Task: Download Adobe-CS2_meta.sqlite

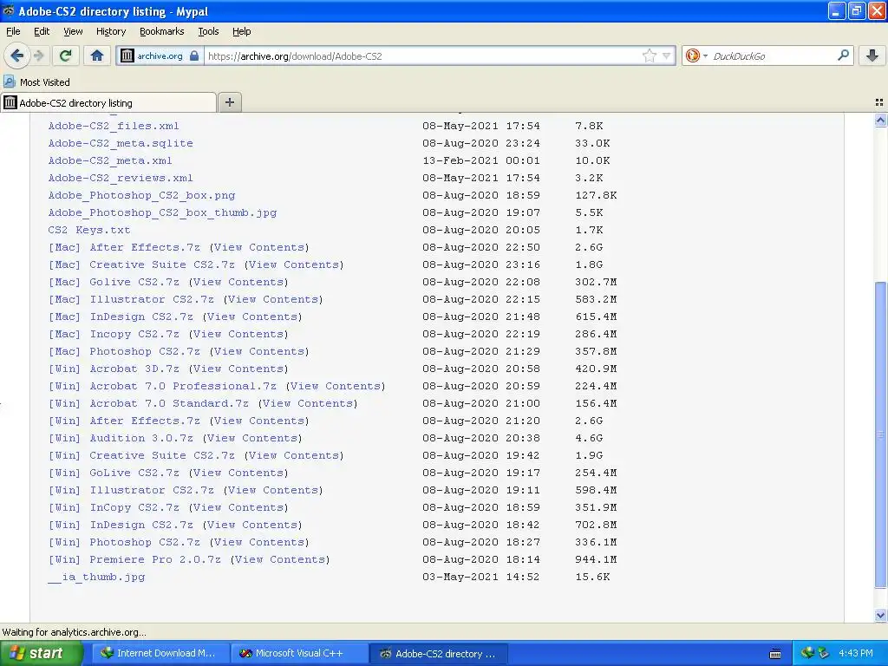Action: pos(120,143)
